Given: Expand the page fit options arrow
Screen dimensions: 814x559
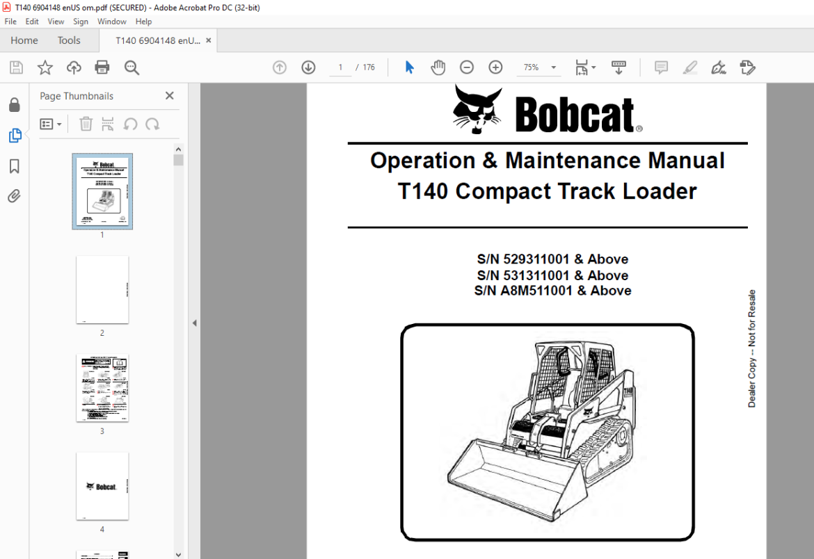Looking at the screenshot, I should click(594, 67).
